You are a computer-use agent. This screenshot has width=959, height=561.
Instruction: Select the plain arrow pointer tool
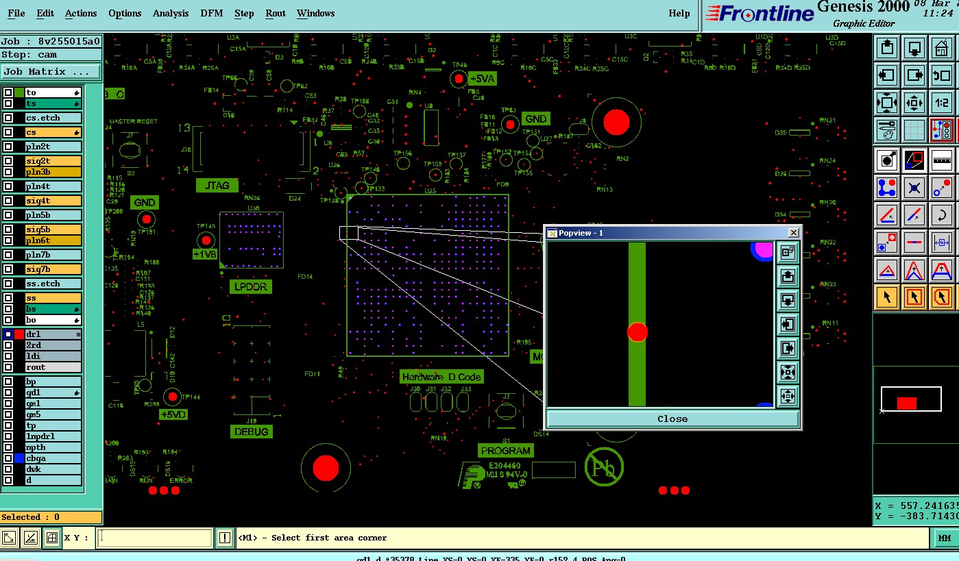point(888,297)
